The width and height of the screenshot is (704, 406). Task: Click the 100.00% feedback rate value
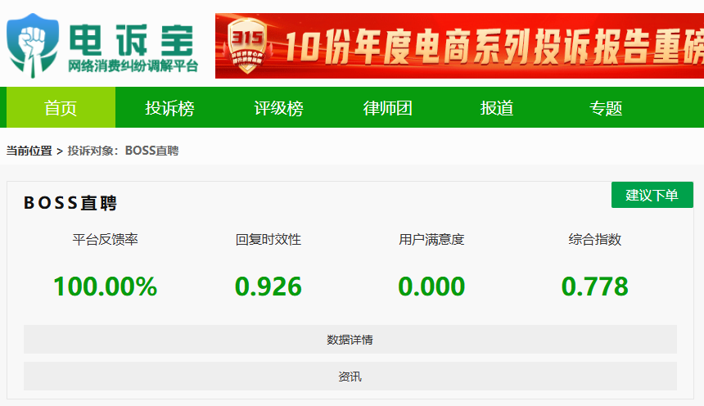(x=105, y=286)
